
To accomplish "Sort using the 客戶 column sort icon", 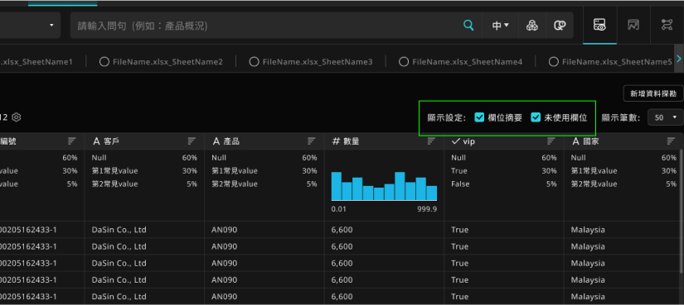I will [x=192, y=141].
